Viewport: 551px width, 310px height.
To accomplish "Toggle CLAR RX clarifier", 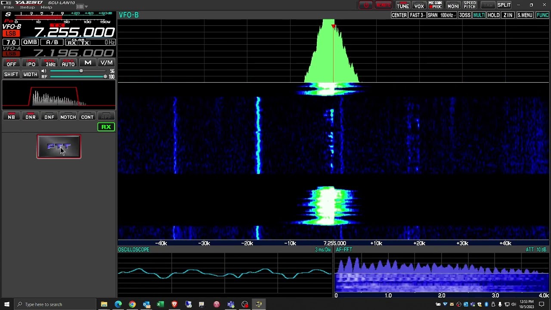I will click(71, 43).
